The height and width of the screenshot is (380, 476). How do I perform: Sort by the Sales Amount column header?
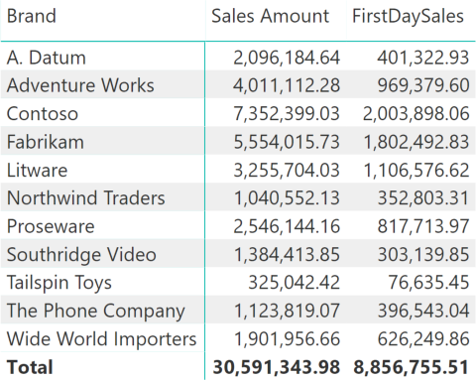[x=270, y=16]
